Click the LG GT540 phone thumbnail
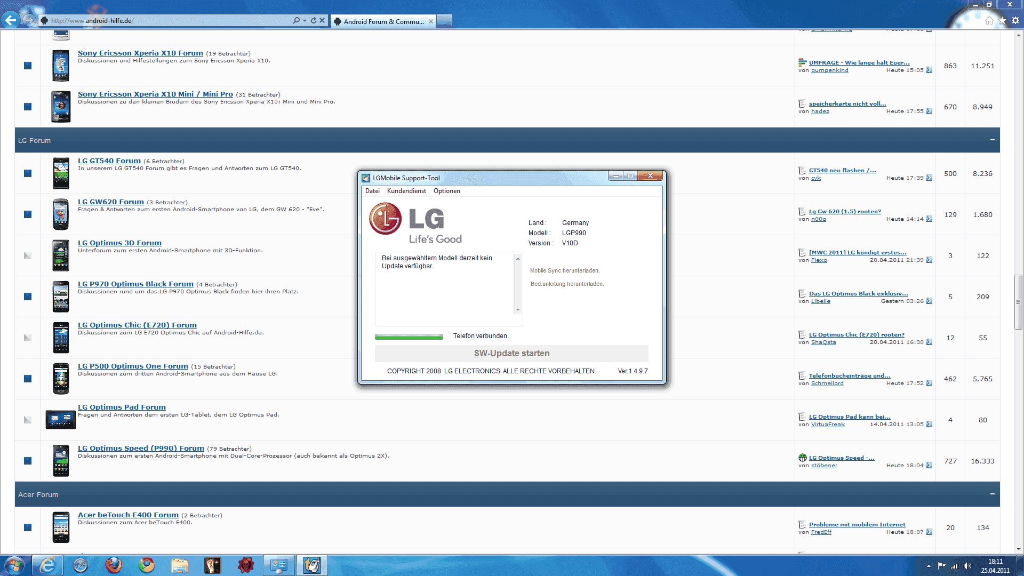Screen dimensions: 1024x576 tap(61, 173)
